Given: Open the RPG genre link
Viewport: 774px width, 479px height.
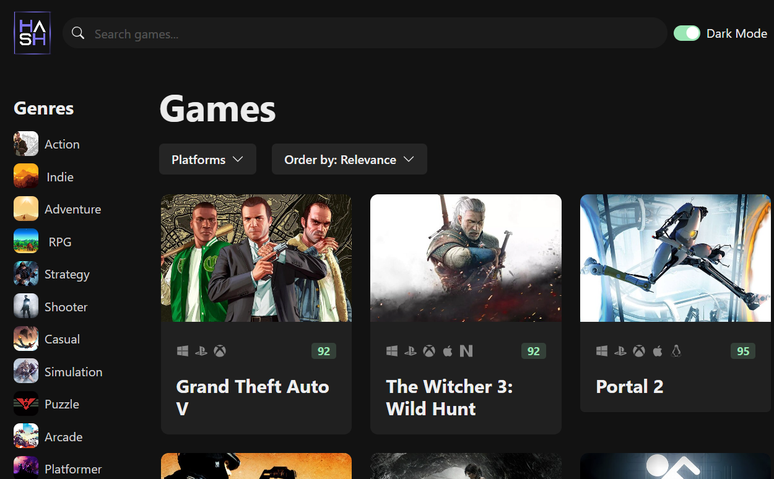Looking at the screenshot, I should point(60,242).
